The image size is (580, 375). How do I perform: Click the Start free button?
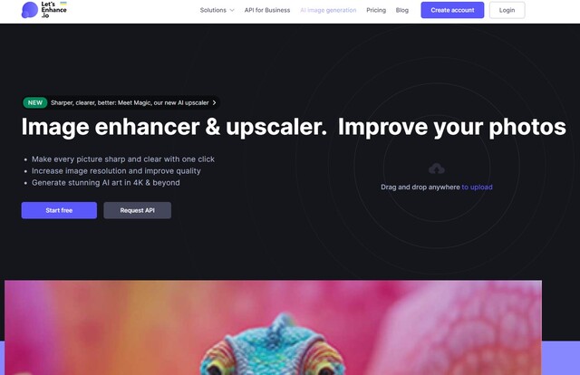(59, 210)
